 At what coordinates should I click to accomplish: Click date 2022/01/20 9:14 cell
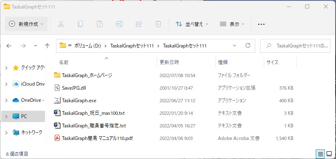pyautogui.click(x=176, y=113)
